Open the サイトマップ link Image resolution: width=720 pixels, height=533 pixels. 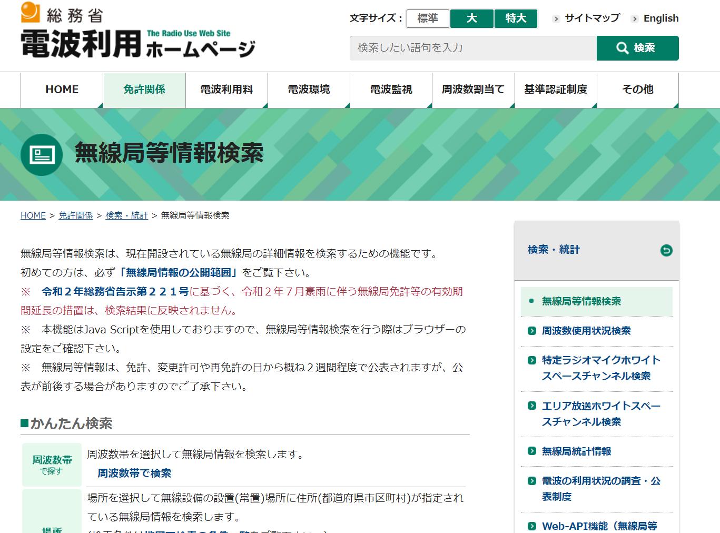click(x=591, y=18)
